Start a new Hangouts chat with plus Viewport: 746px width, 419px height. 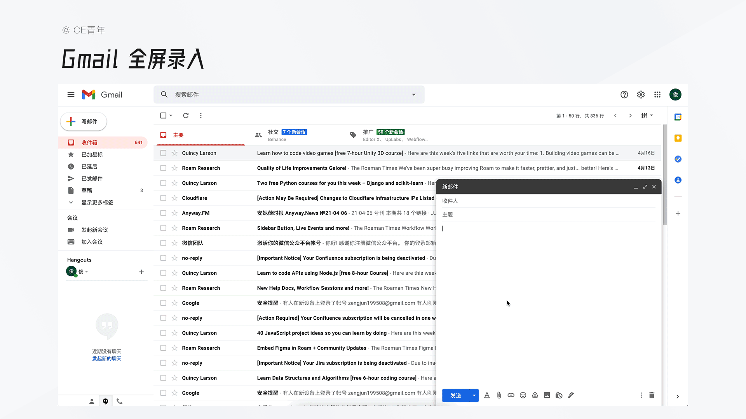click(141, 272)
